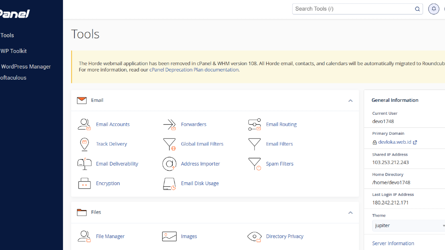Collapse the Email section chevron
This screenshot has width=445, height=250.
350,100
